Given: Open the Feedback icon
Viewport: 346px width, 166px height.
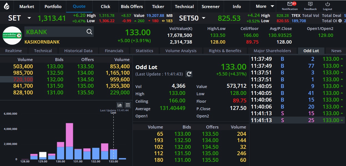Looking at the screenshot, I should coord(310,4).
